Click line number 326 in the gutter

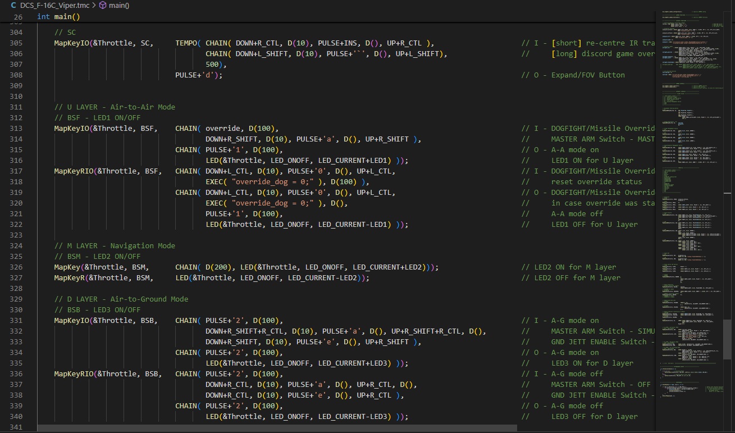tap(17, 267)
